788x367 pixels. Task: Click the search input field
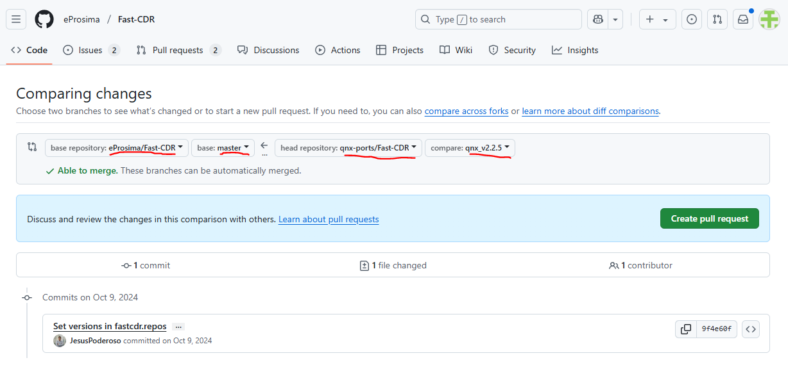498,19
